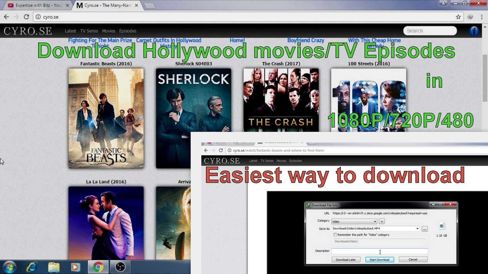Click the CYRO.SE logo in main window
The height and width of the screenshot is (274, 488).
click(x=28, y=31)
